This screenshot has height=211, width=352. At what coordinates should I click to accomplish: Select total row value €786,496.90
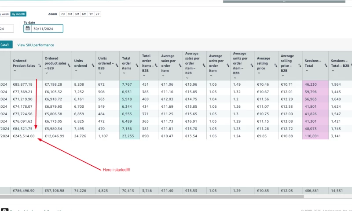pyautogui.click(x=24, y=191)
